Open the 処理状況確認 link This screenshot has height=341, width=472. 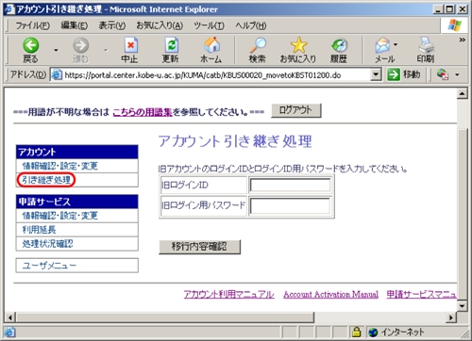coord(47,244)
